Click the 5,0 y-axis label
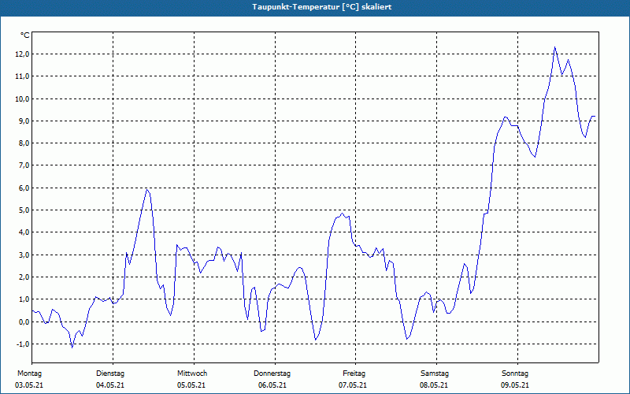The height and width of the screenshot is (394, 630). [24, 210]
